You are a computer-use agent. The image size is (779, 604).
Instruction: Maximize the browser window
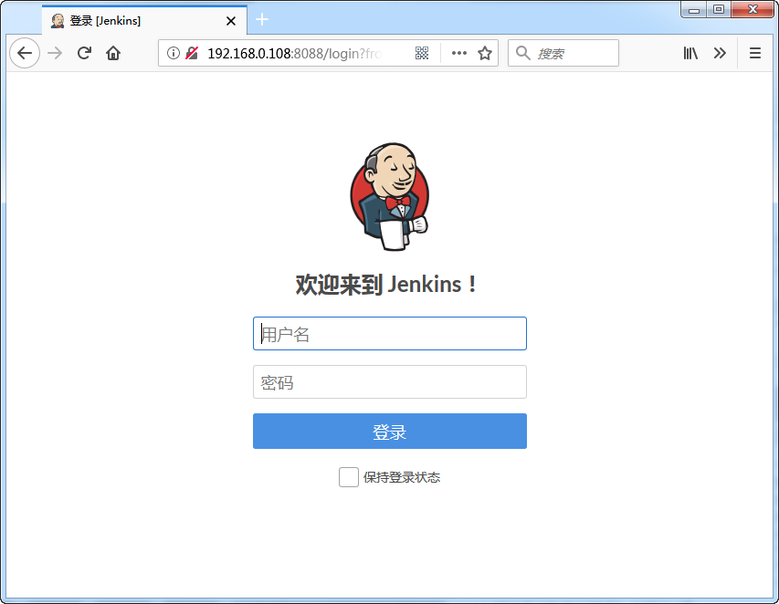click(719, 9)
